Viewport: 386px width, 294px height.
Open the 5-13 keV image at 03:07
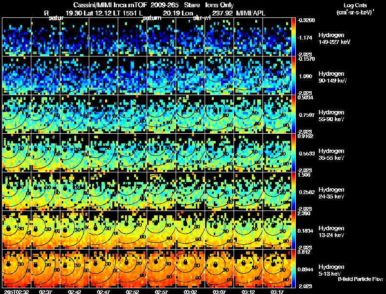pyautogui.click(x=220, y=268)
